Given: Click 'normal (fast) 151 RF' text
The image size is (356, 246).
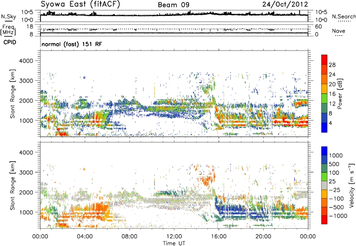Looking at the screenshot, I should (72, 44).
